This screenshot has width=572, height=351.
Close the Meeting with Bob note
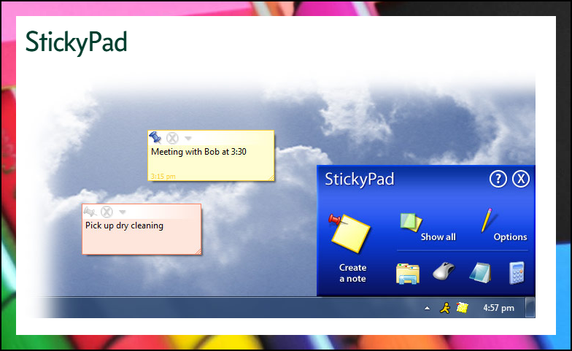pyautogui.click(x=172, y=138)
